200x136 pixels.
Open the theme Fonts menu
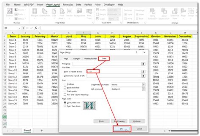[20, 14]
